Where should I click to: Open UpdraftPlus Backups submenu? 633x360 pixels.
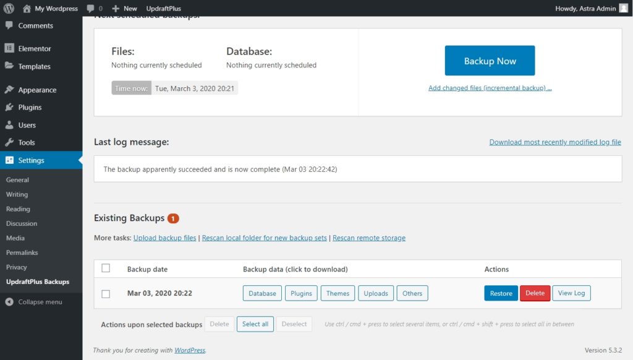tap(38, 281)
